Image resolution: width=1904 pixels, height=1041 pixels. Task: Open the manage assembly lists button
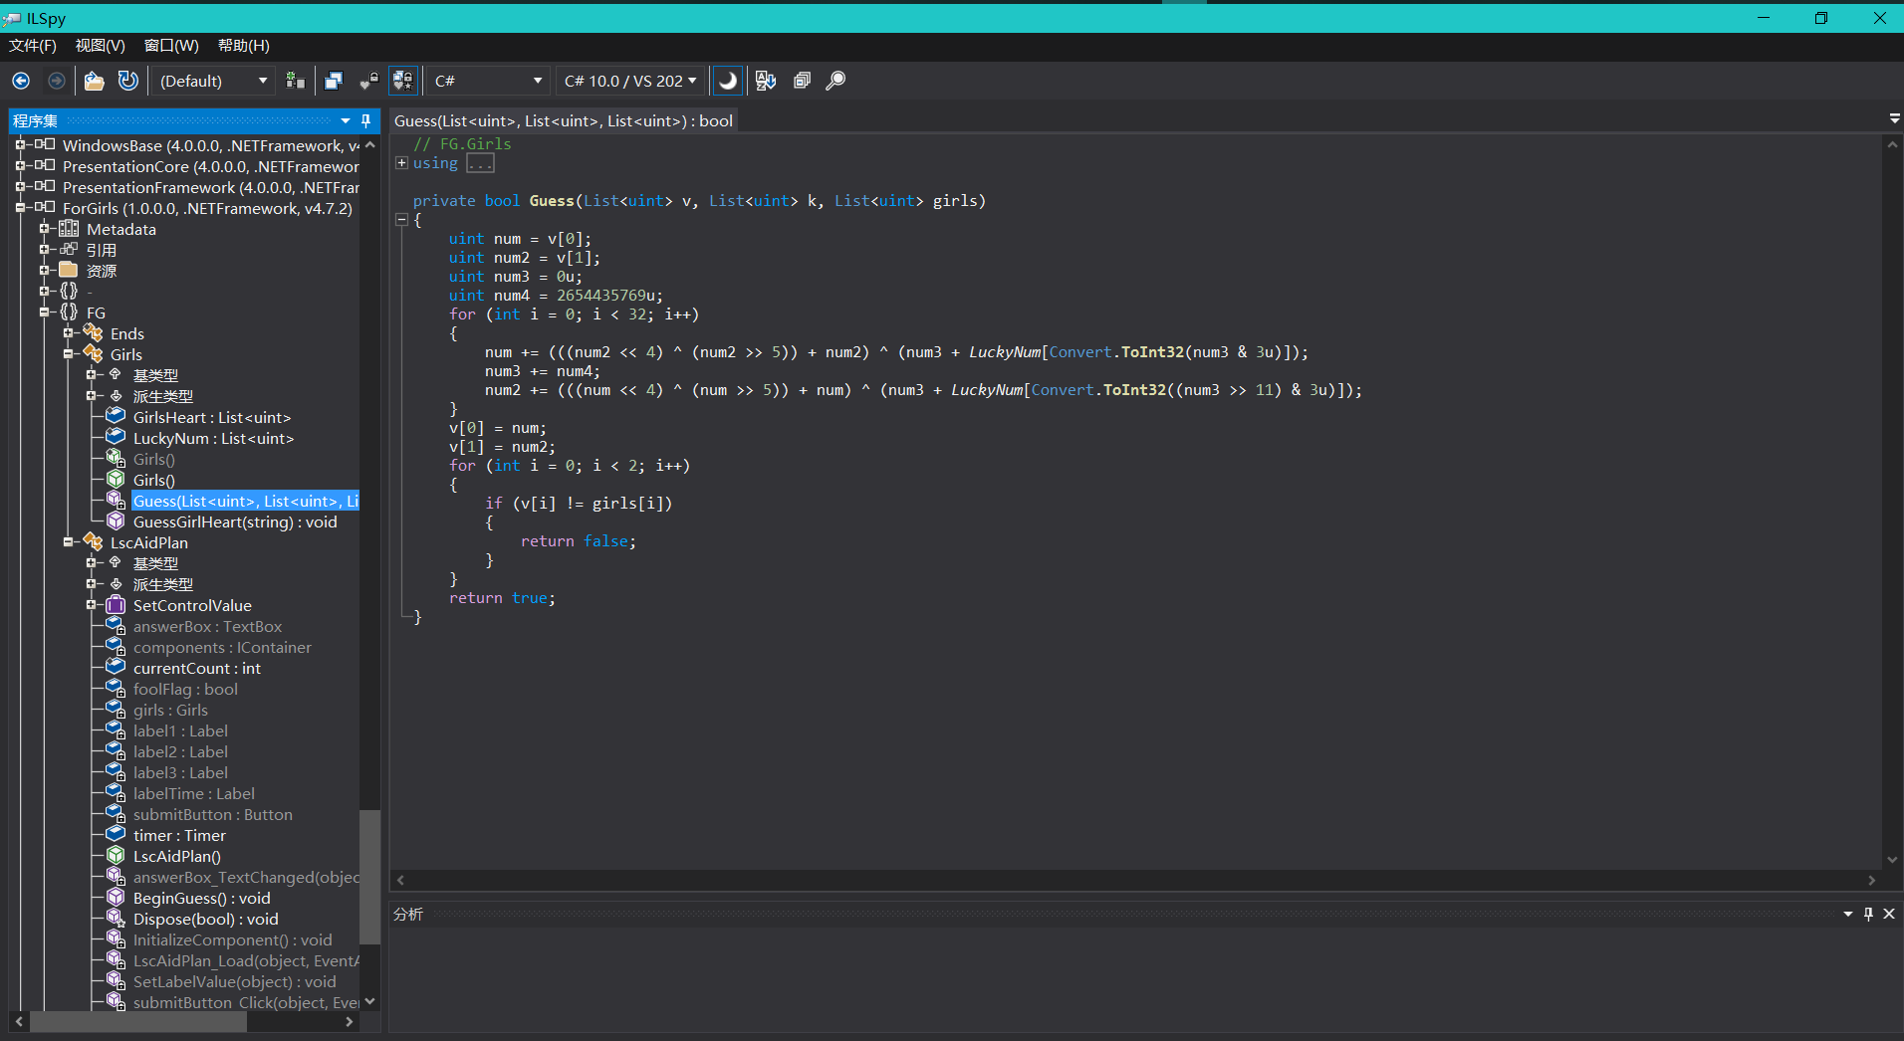pyautogui.click(x=296, y=81)
